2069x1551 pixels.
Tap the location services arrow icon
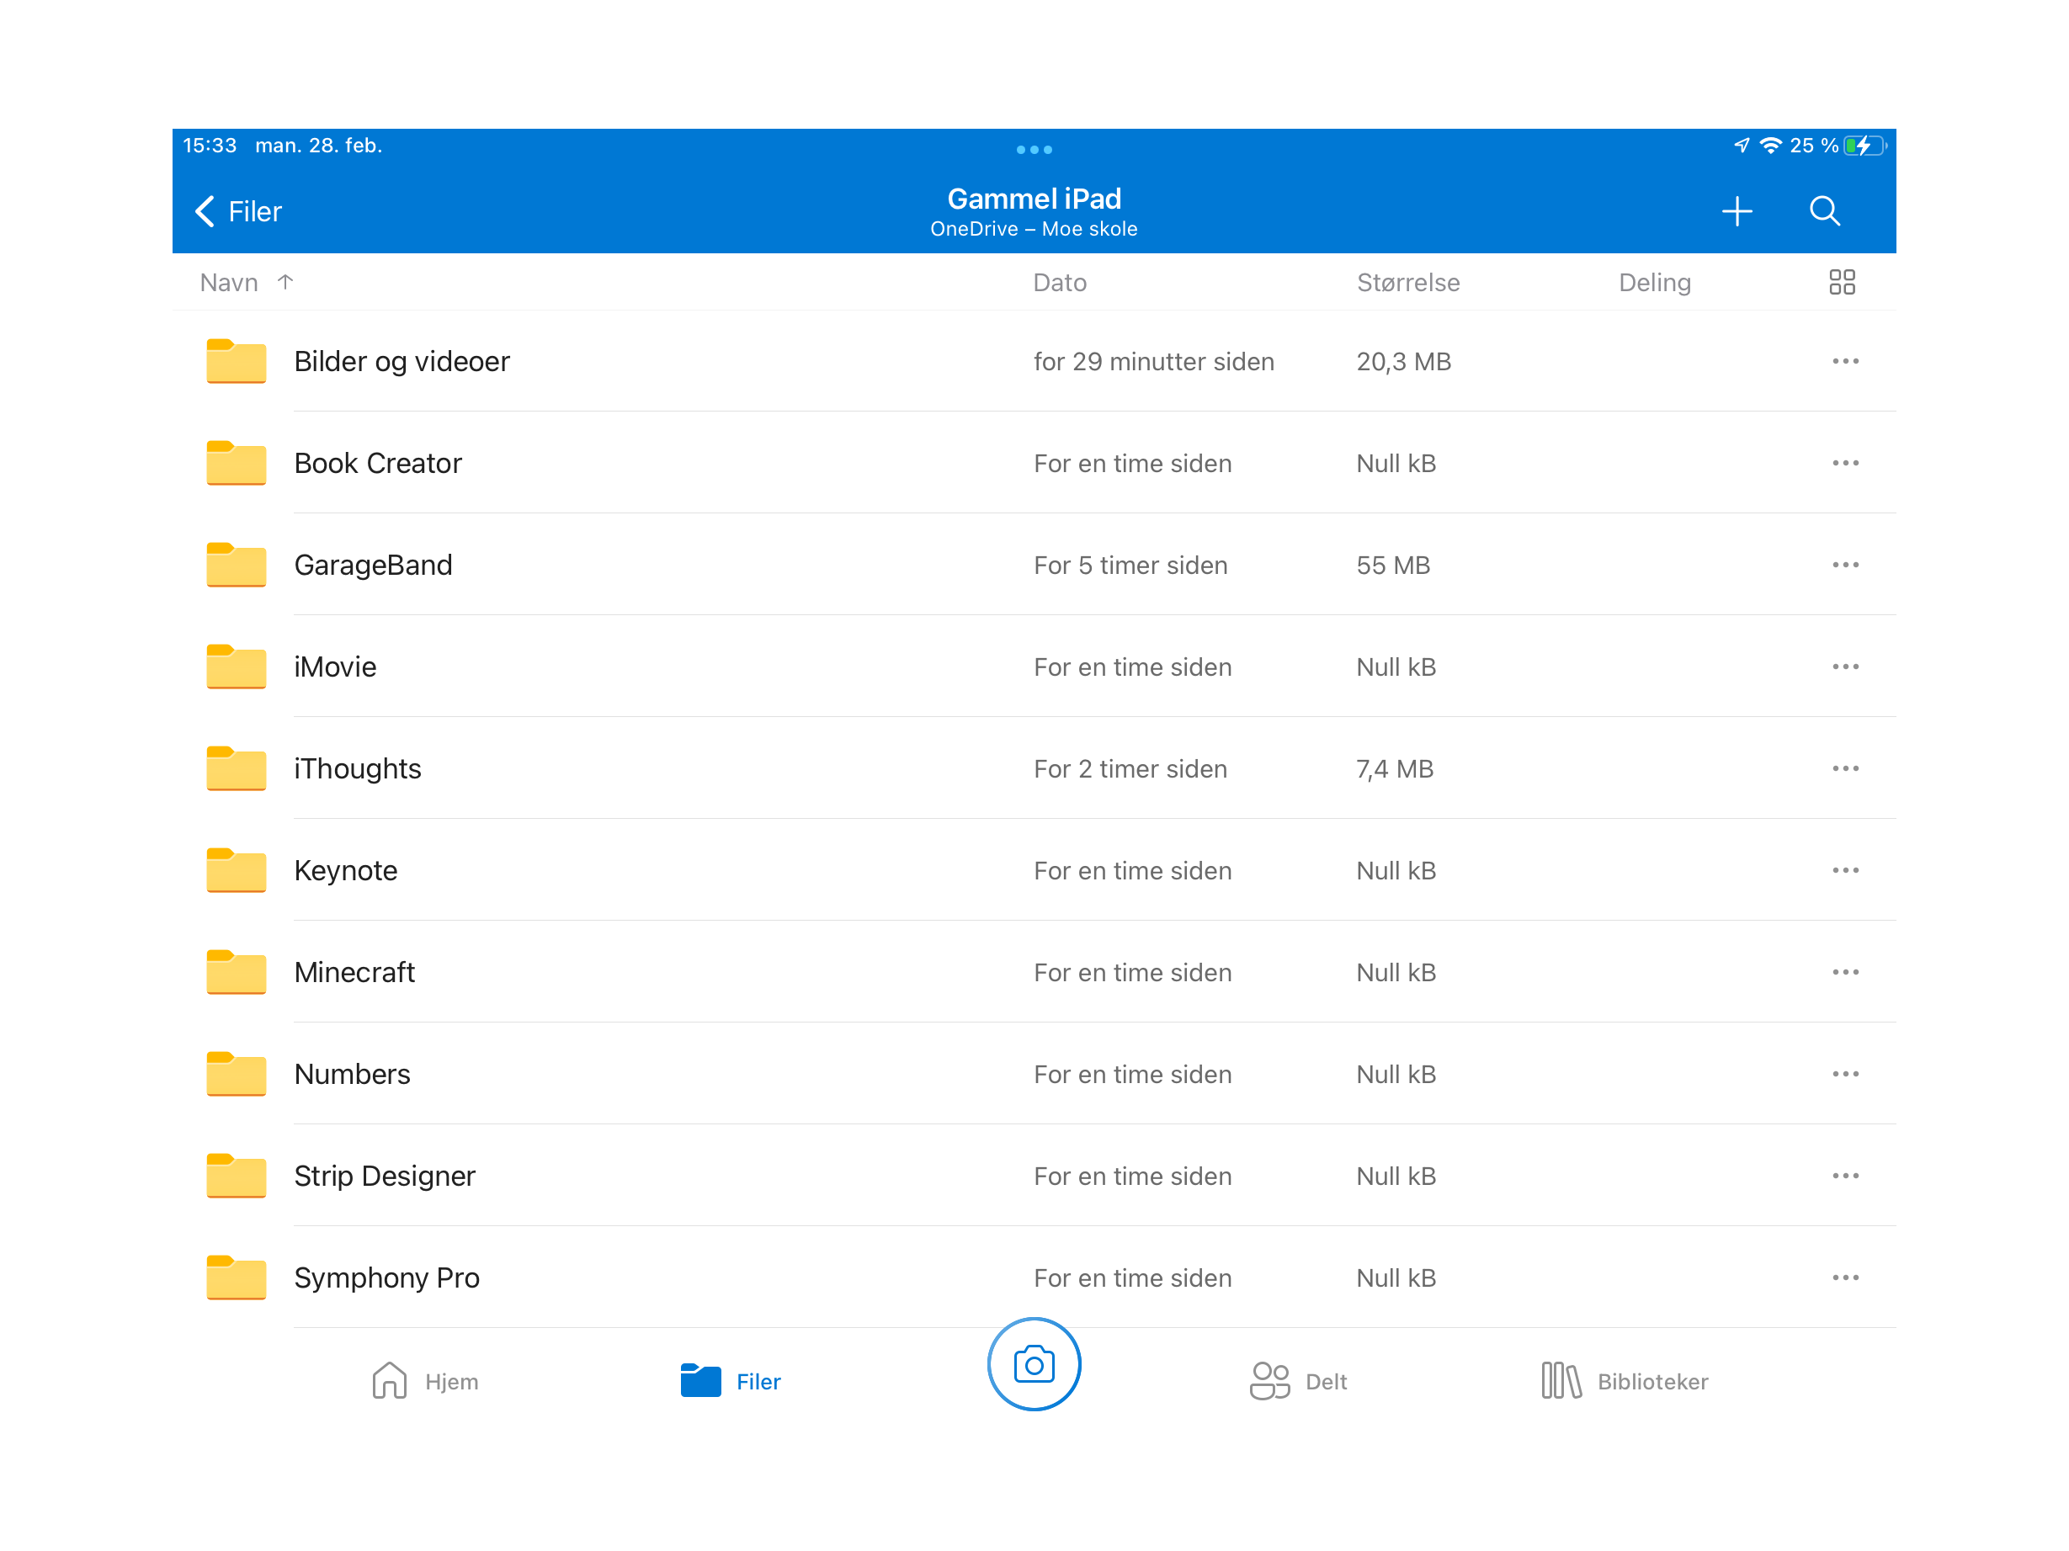1742,146
